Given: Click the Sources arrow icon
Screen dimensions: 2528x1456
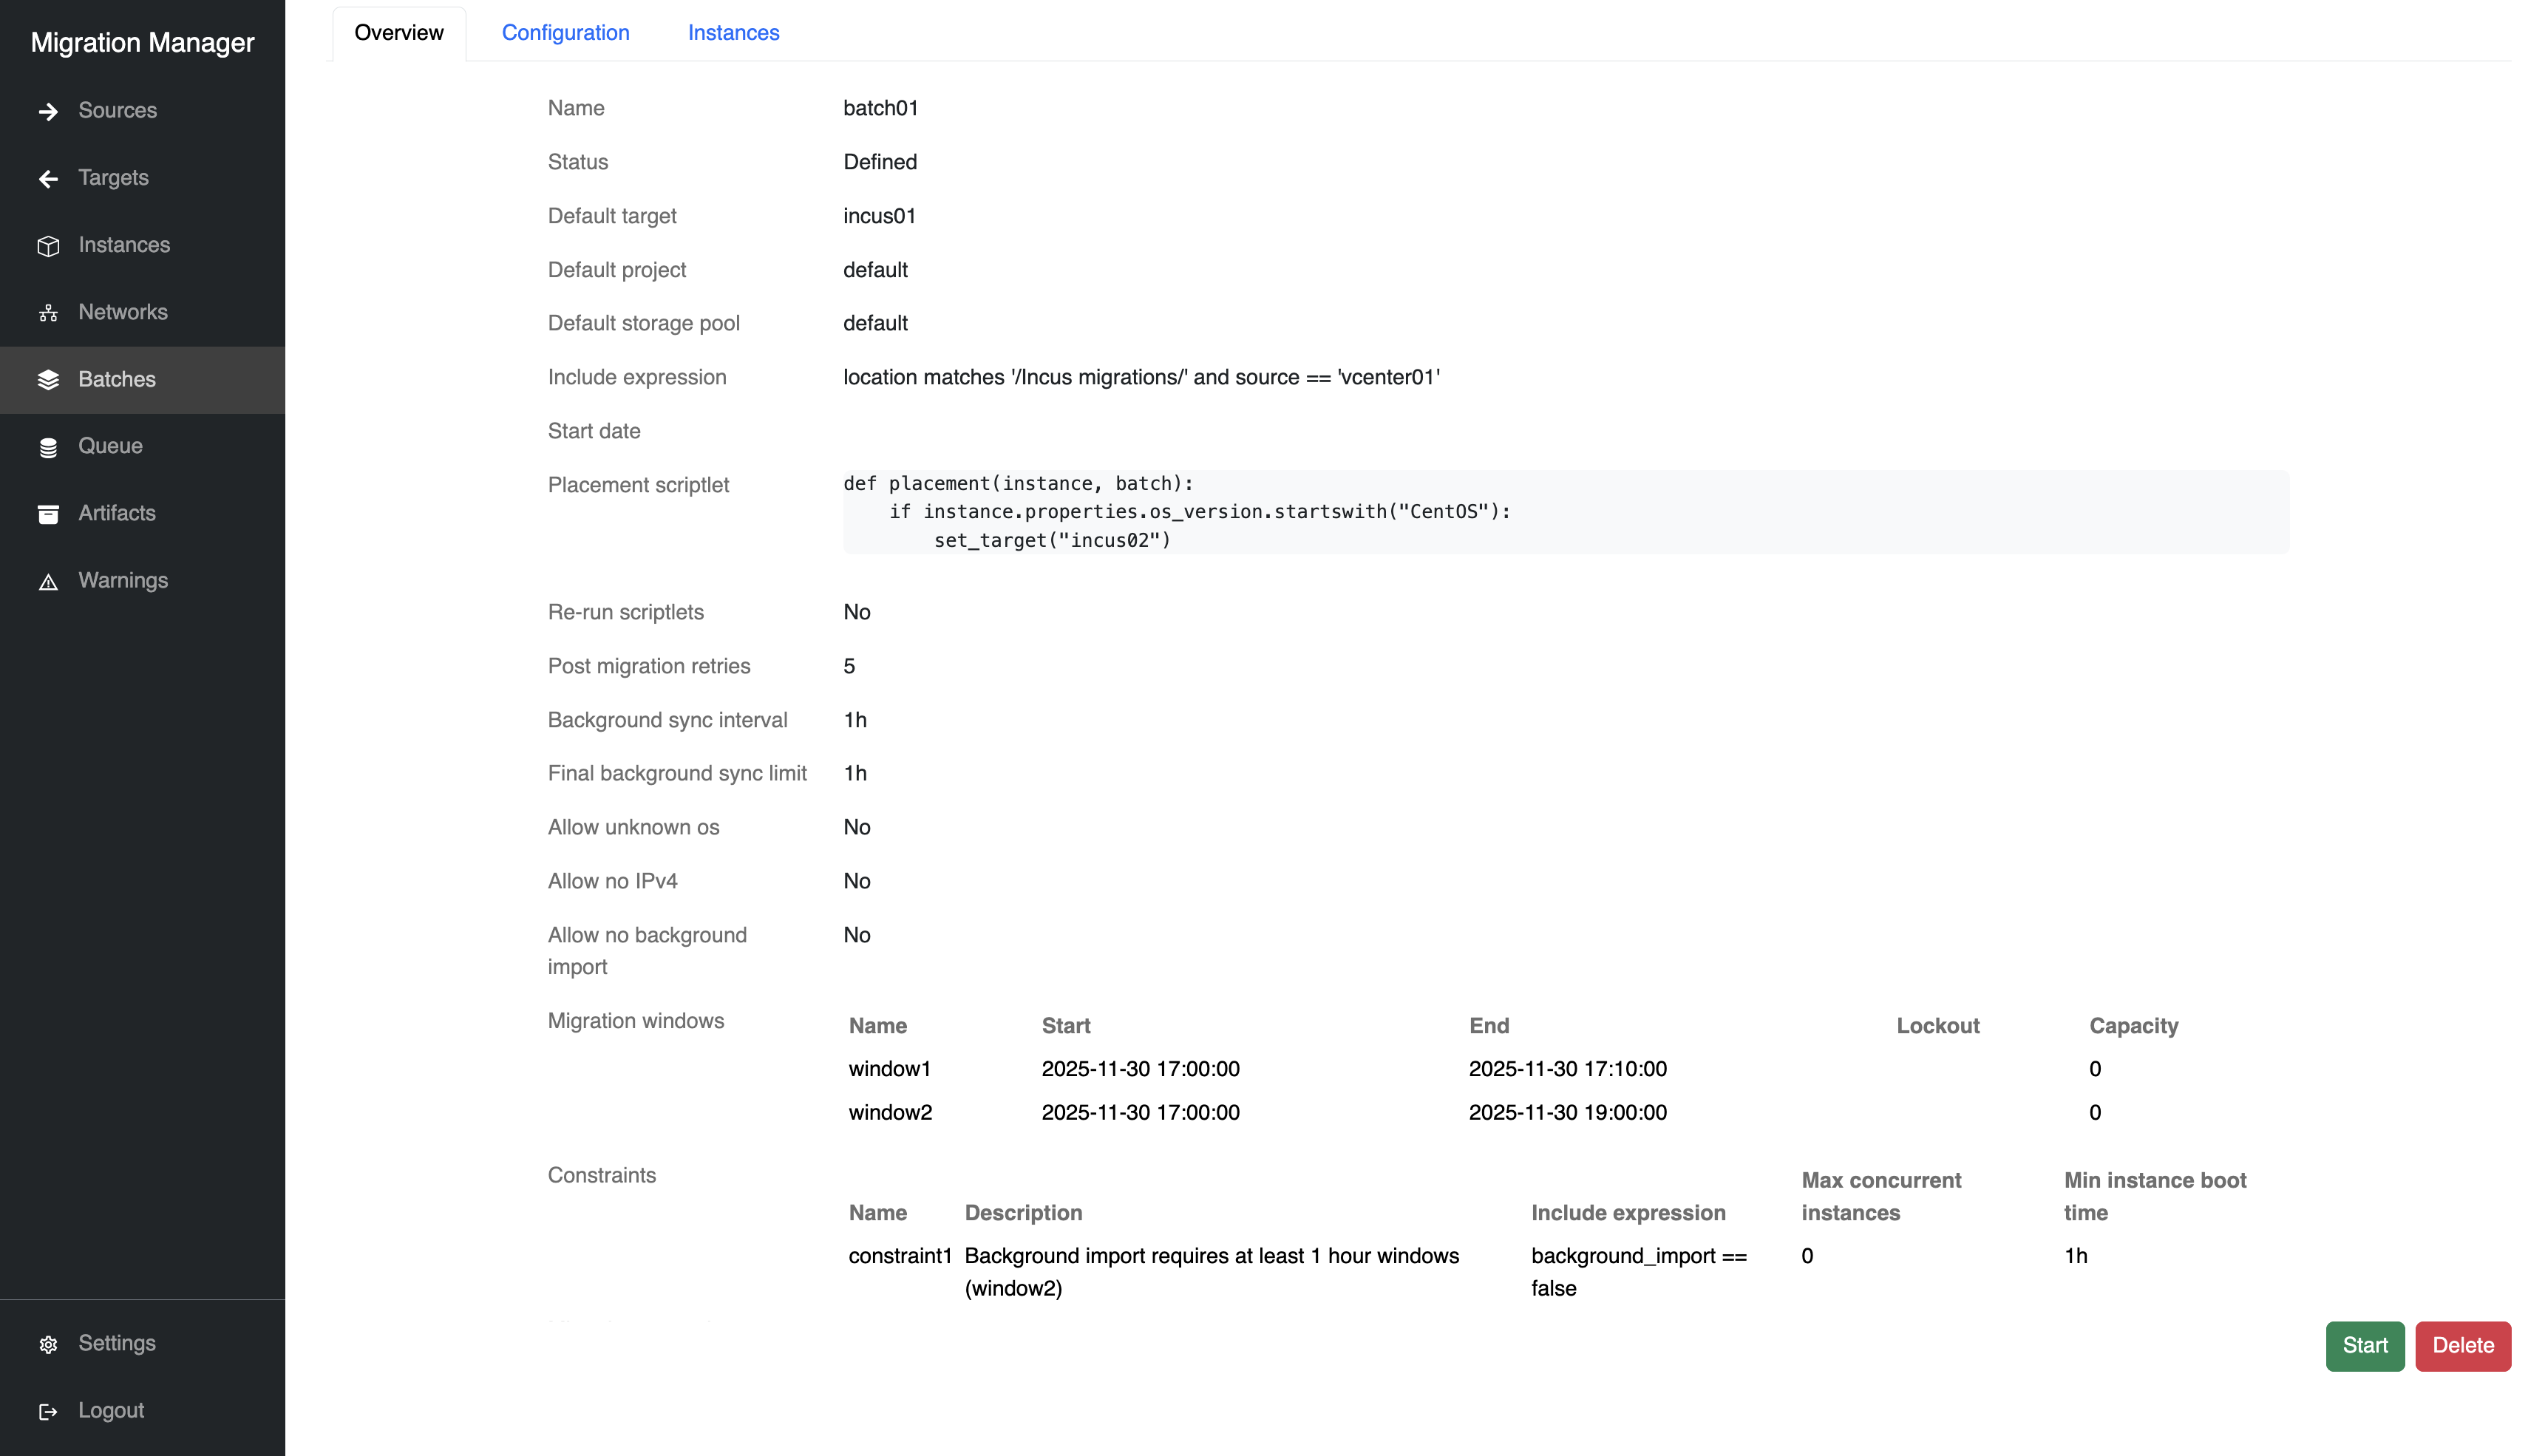Looking at the screenshot, I should click(x=48, y=111).
